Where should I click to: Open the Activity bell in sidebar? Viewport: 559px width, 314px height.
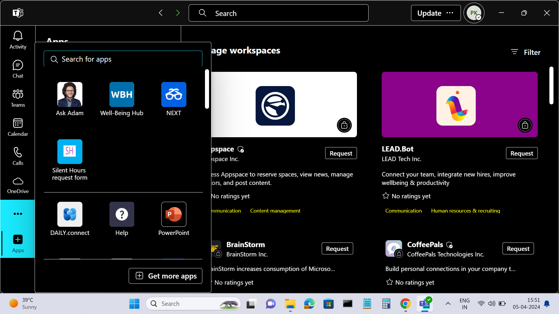[18, 40]
